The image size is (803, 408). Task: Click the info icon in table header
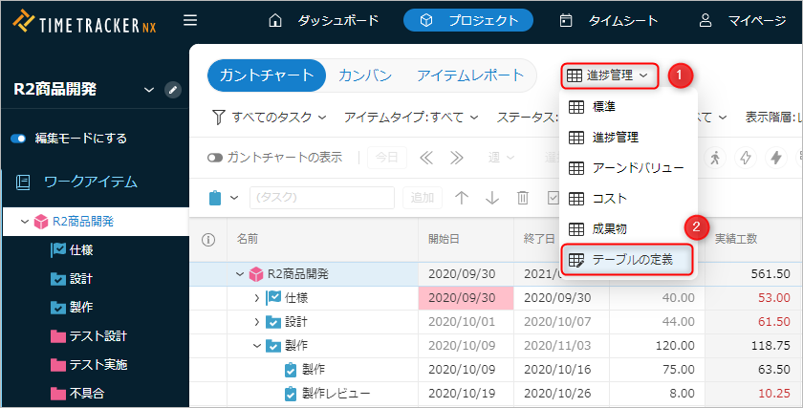click(x=207, y=239)
